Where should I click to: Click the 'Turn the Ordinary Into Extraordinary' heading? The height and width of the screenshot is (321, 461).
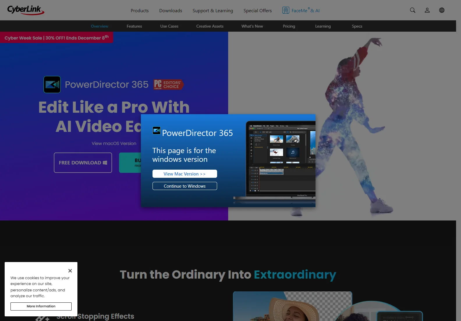[x=228, y=275]
